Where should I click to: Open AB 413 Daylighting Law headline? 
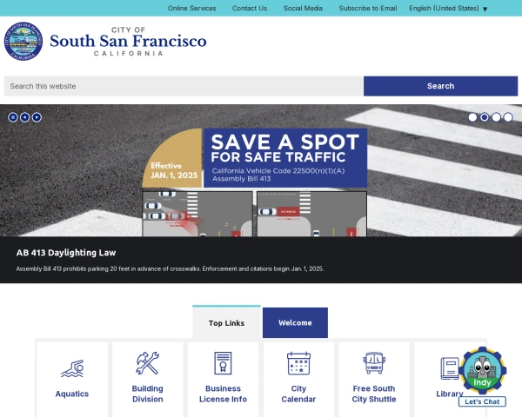(x=66, y=253)
